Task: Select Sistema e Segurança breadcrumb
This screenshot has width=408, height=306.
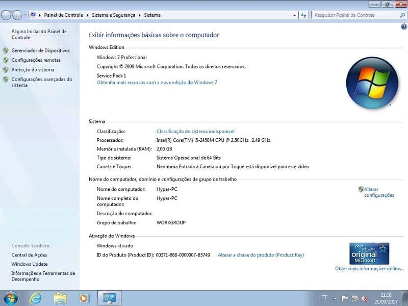Action: (x=113, y=15)
